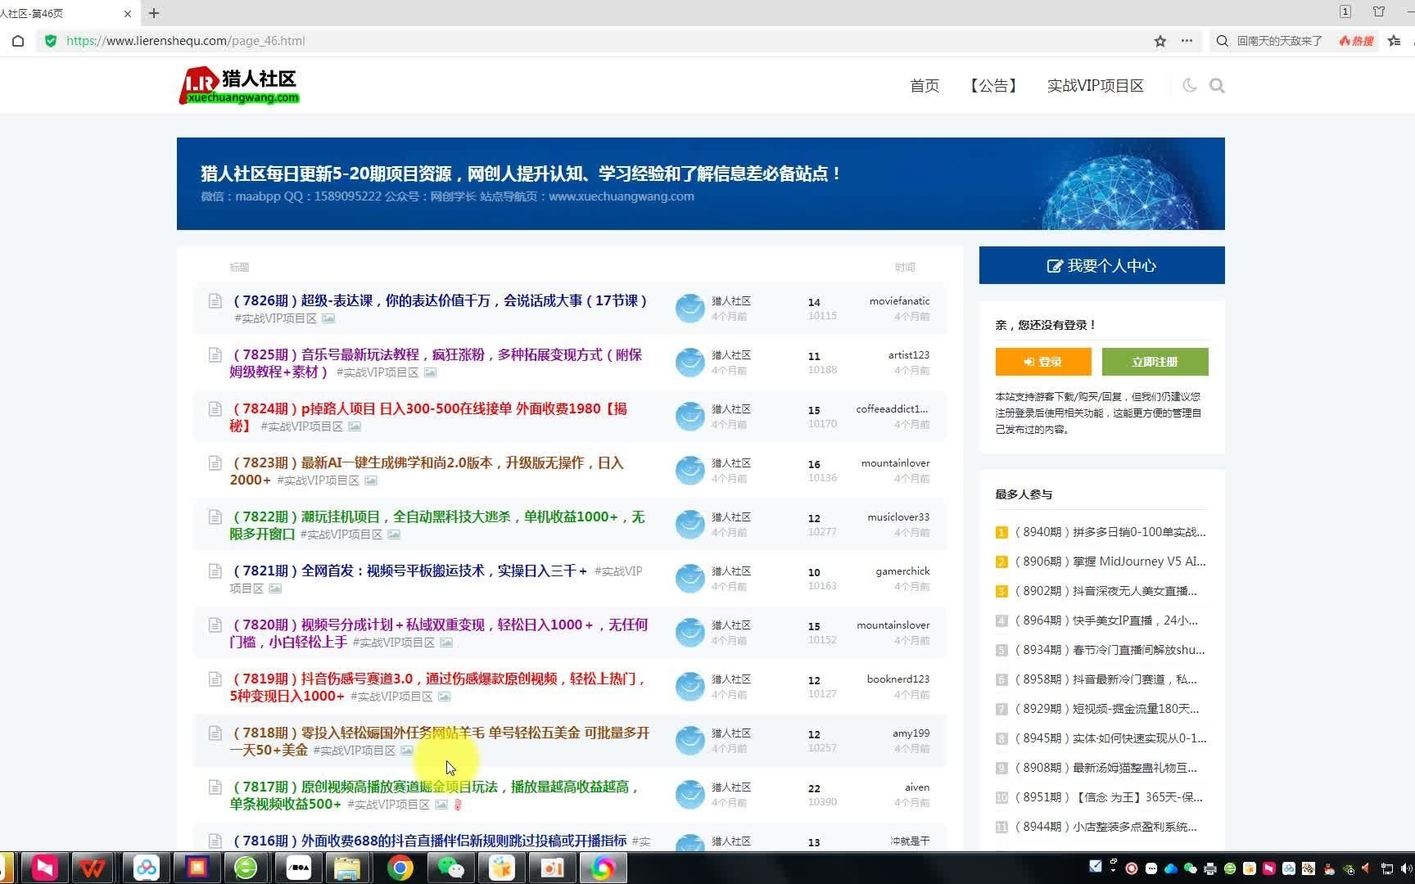Open WPS Office from the taskbar
The height and width of the screenshot is (884, 1415).
[93, 868]
